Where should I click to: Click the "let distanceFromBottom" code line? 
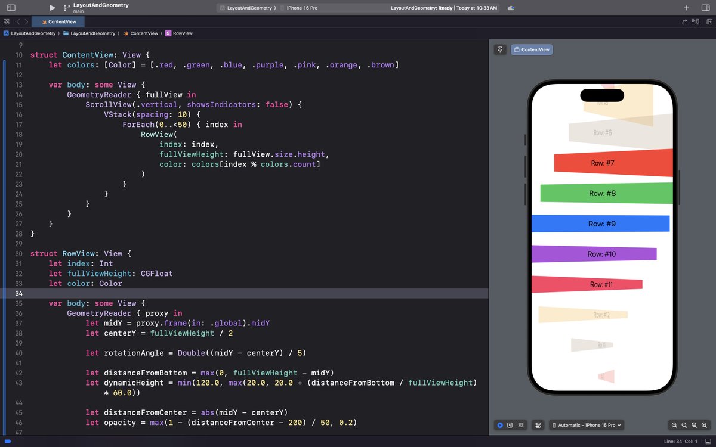pos(210,372)
